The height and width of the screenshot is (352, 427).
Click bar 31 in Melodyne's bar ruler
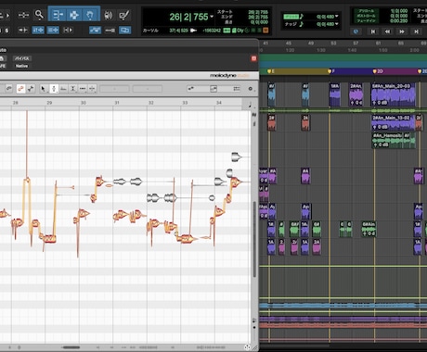(117, 103)
